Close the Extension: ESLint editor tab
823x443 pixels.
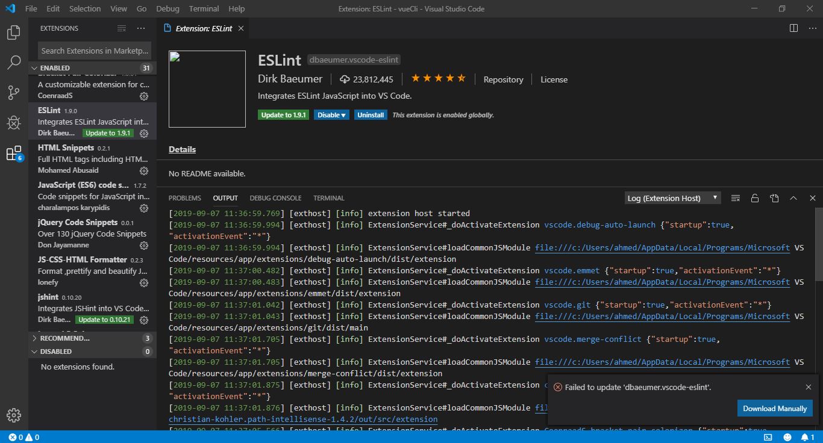tap(241, 28)
